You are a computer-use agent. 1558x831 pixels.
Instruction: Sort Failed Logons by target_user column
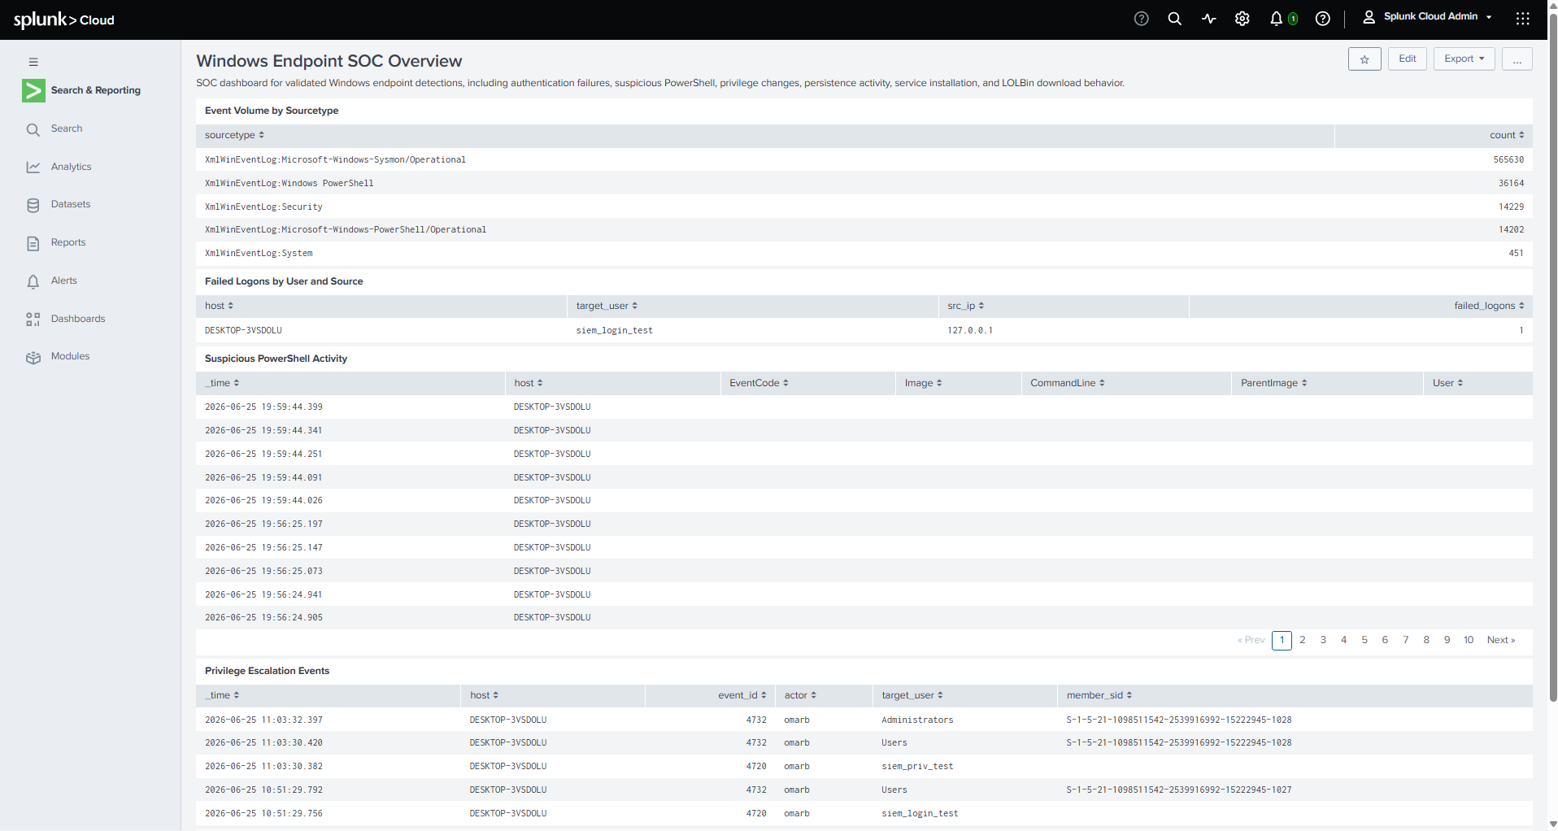click(x=607, y=307)
